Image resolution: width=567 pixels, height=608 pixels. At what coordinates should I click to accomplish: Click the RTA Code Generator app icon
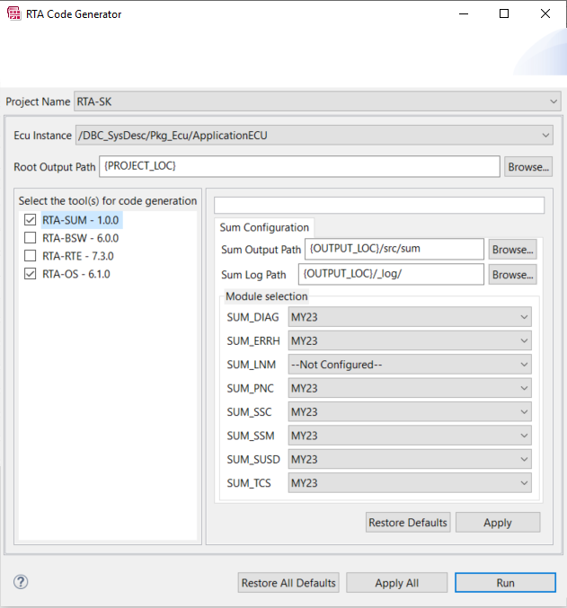[x=14, y=13]
